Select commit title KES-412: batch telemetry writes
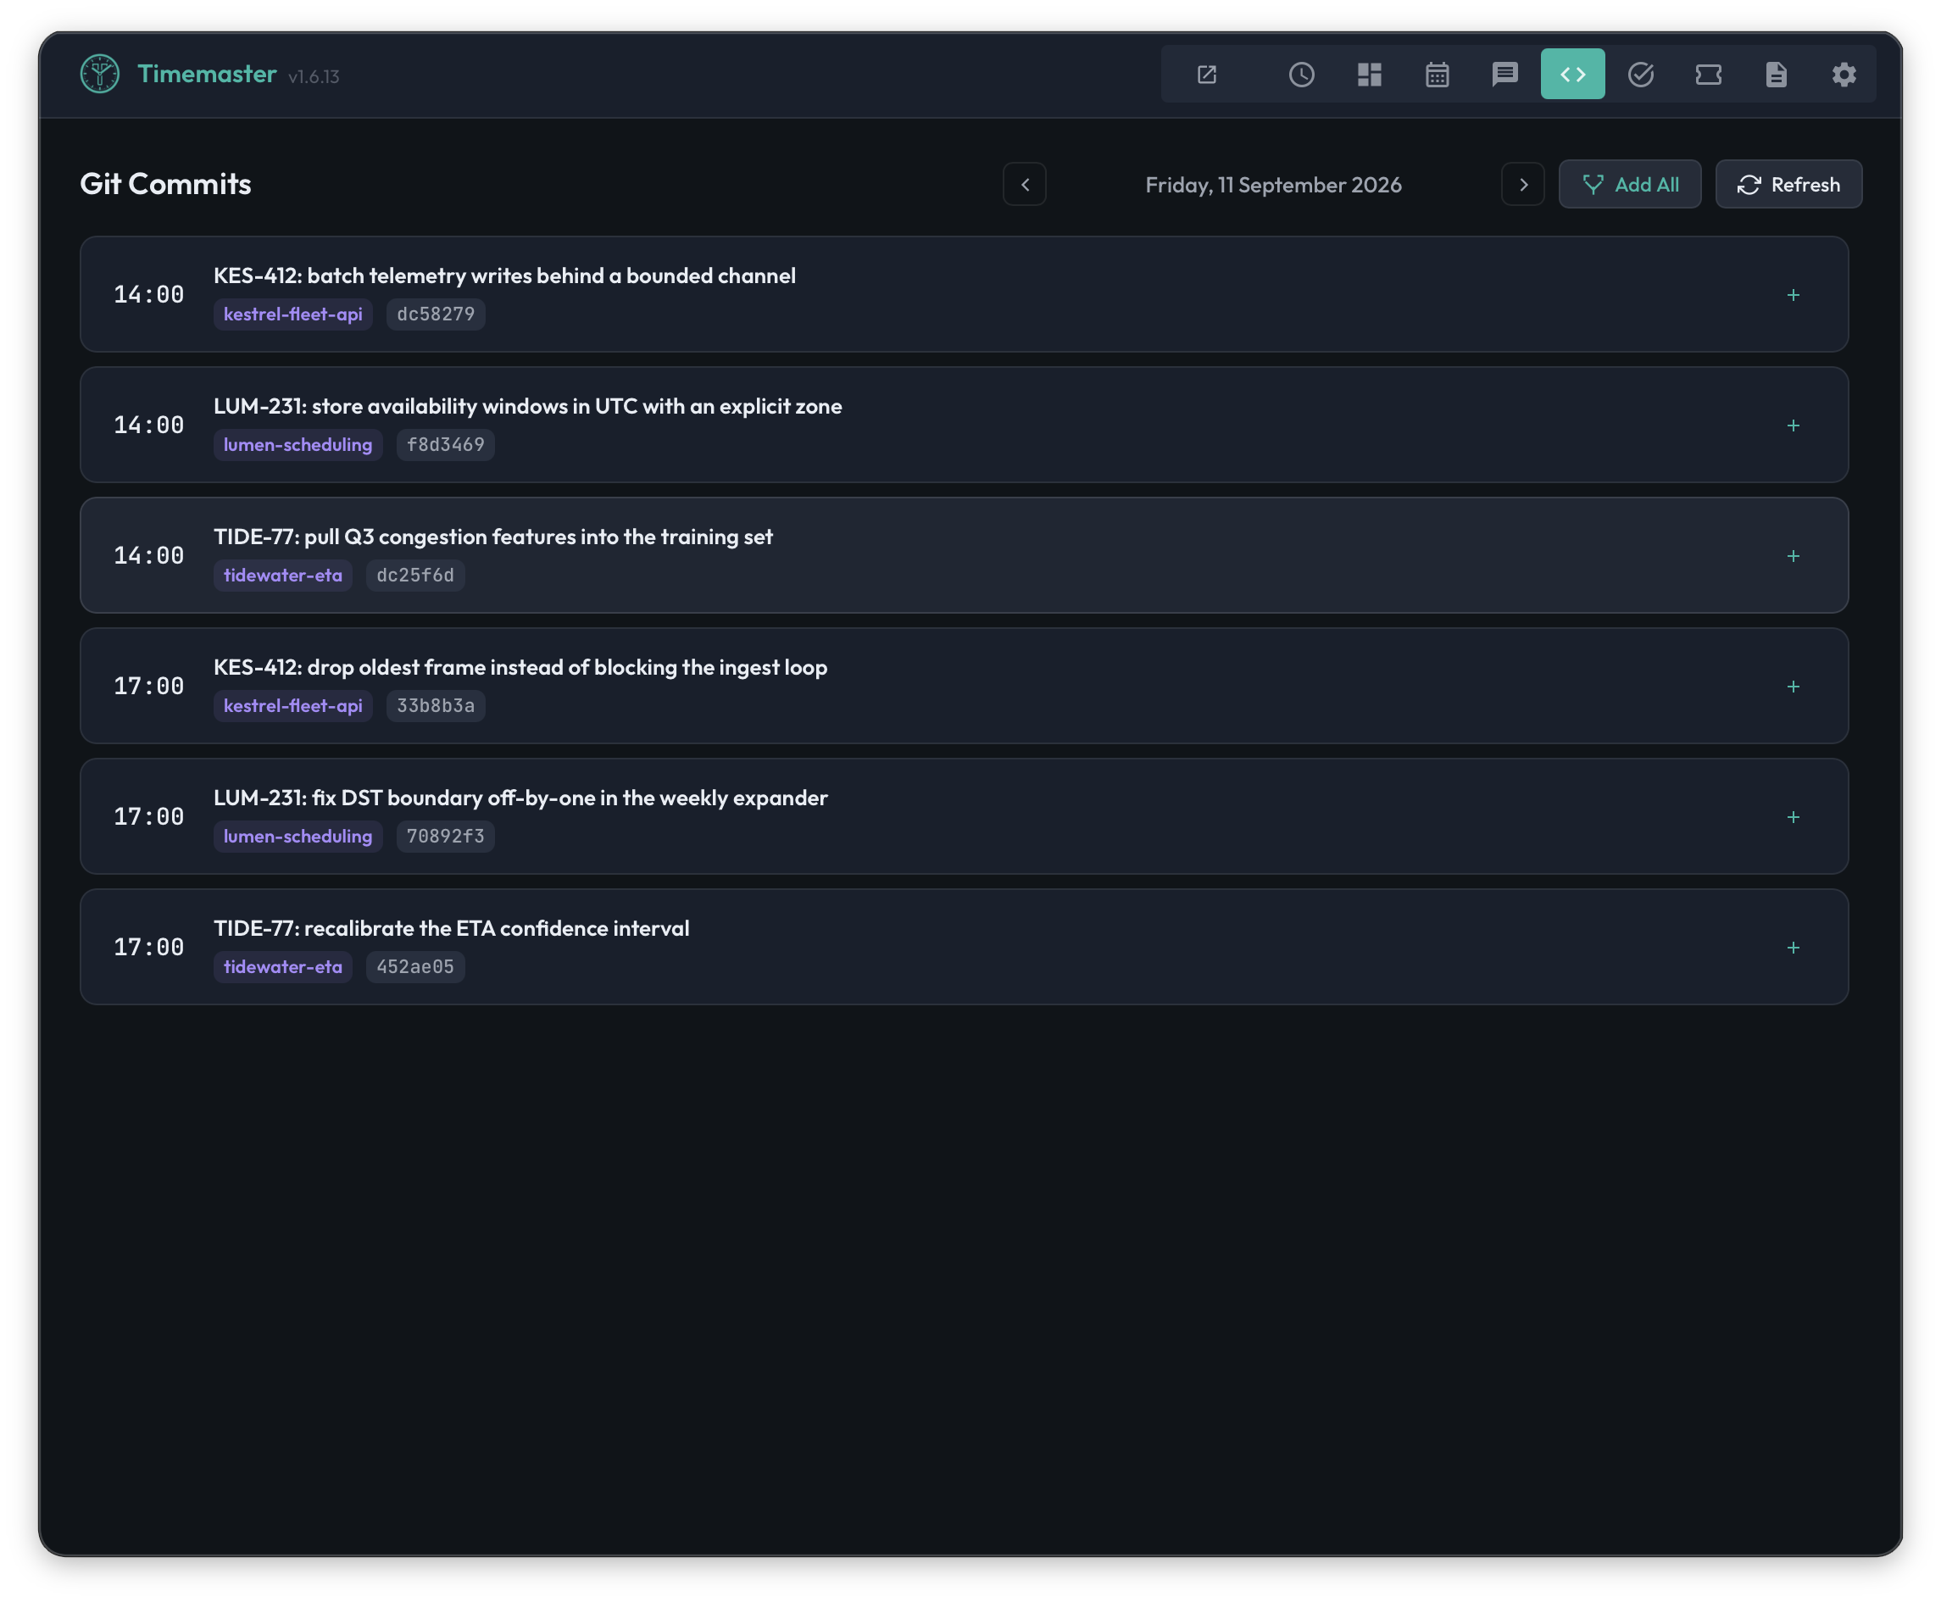 (504, 276)
